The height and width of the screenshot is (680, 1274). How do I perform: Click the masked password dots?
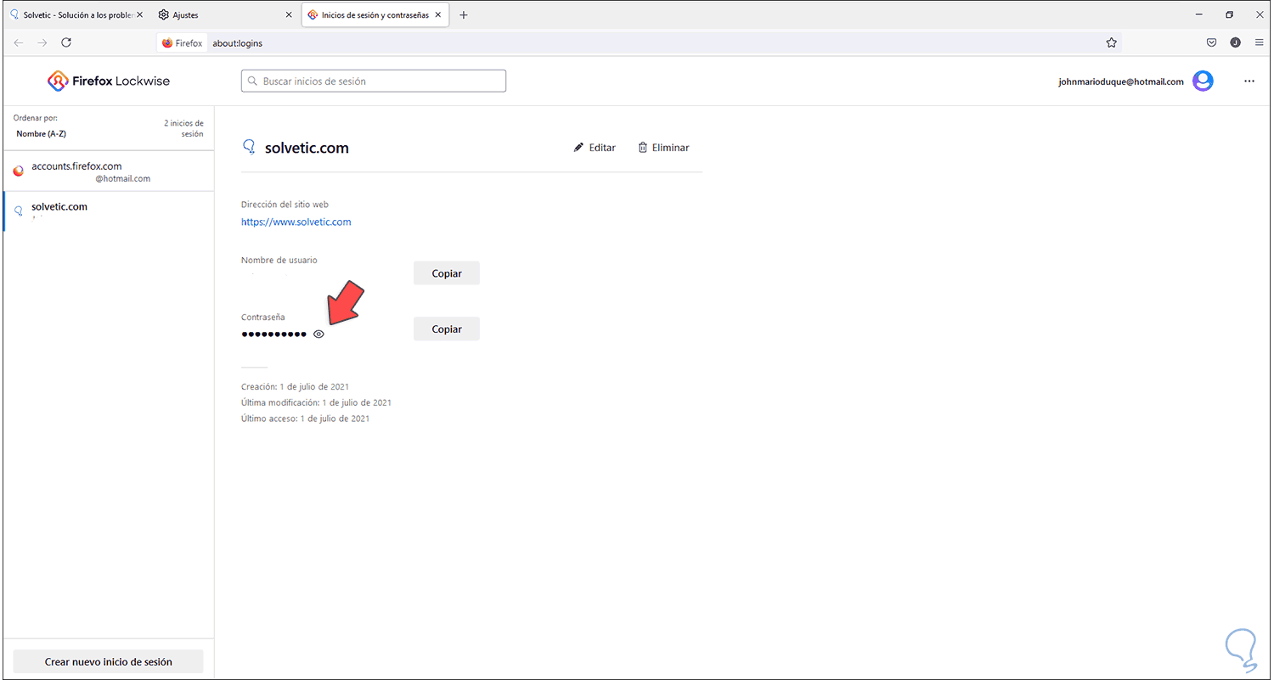[273, 334]
